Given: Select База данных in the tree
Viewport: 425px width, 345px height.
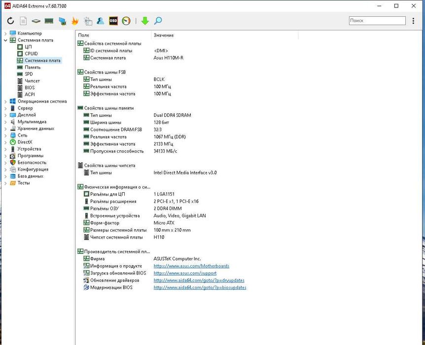Looking at the screenshot, I should (31, 176).
